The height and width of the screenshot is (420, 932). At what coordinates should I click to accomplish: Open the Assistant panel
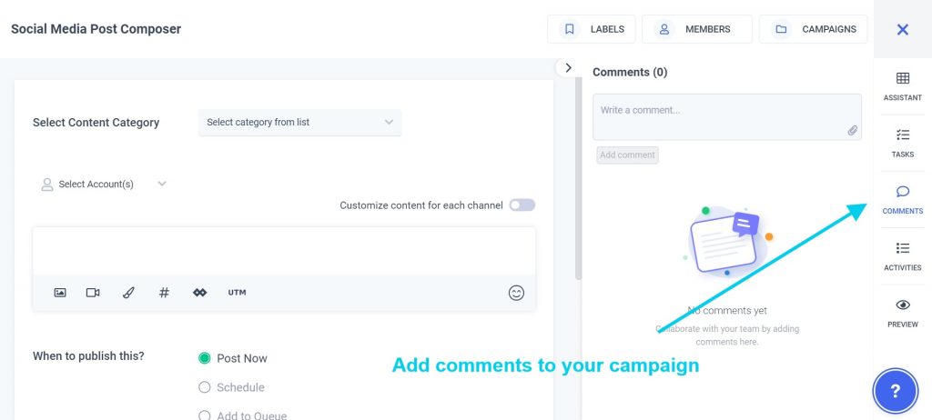902,86
